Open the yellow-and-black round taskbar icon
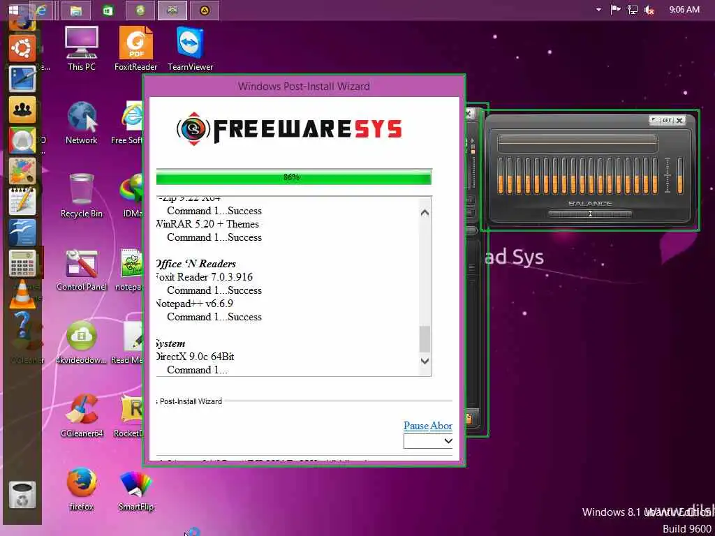 [x=205, y=10]
